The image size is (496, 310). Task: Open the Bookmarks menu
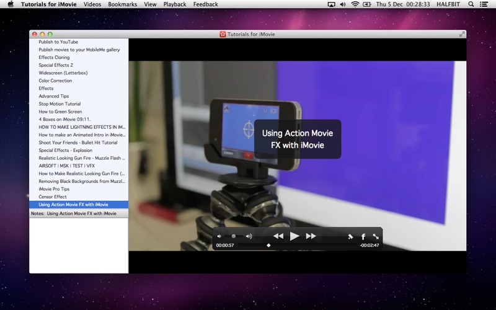coord(122,4)
